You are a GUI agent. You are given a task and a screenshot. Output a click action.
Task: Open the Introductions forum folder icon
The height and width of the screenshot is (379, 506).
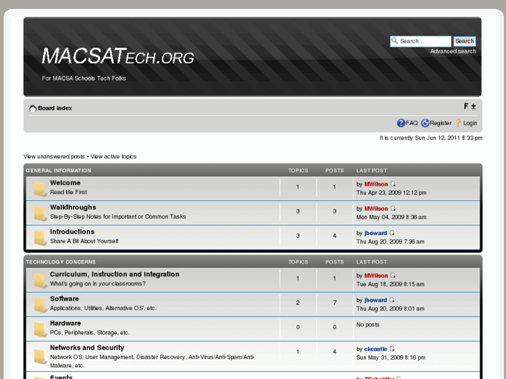[40, 238]
